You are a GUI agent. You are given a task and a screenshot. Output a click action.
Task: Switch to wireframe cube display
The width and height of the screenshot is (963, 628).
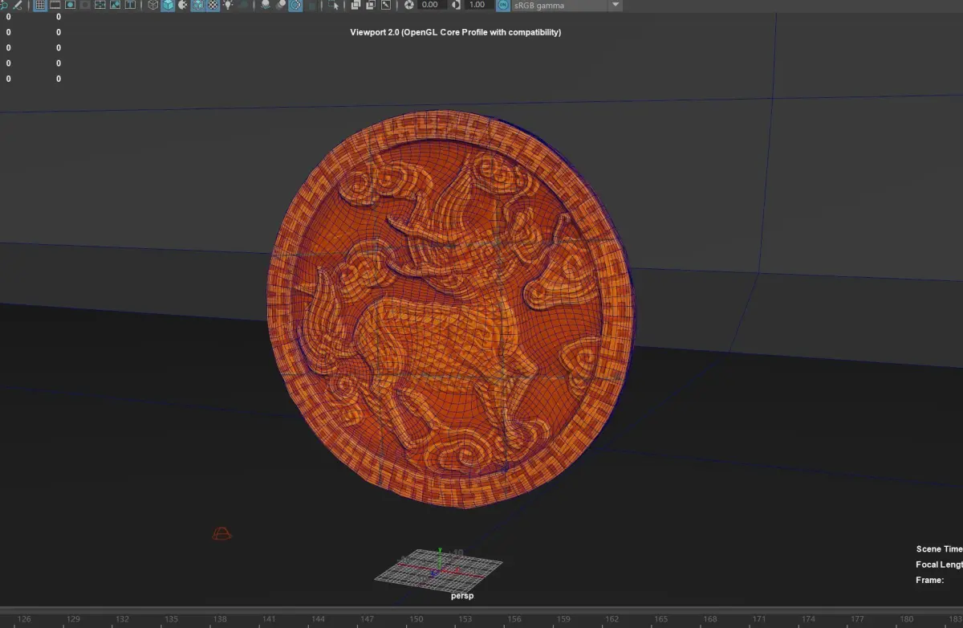(152, 5)
